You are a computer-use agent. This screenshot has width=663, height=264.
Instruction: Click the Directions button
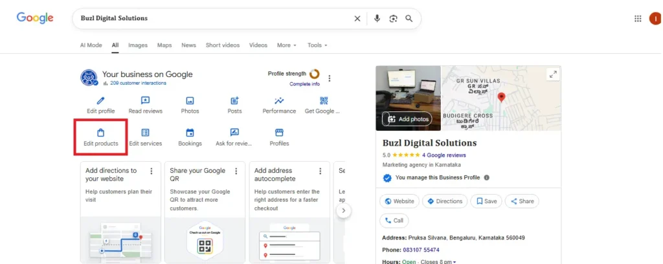445,201
